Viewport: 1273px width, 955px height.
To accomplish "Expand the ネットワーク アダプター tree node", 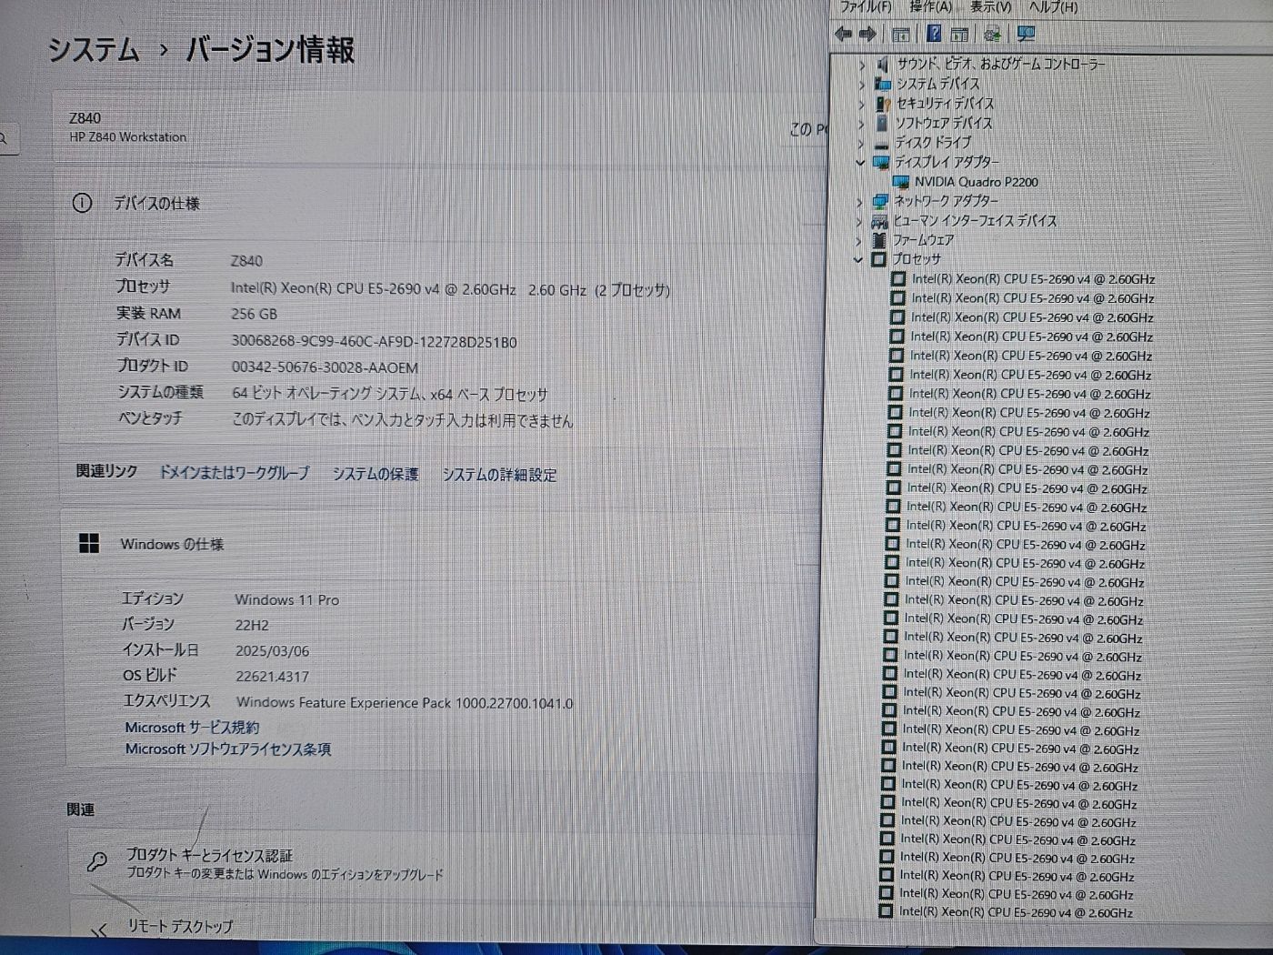I will (x=859, y=202).
